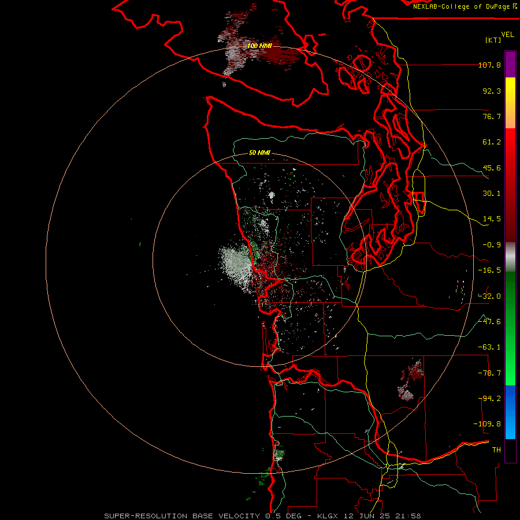Pick the purple segment of the velocity color bar
The height and width of the screenshot is (520, 520).
pyautogui.click(x=510, y=64)
